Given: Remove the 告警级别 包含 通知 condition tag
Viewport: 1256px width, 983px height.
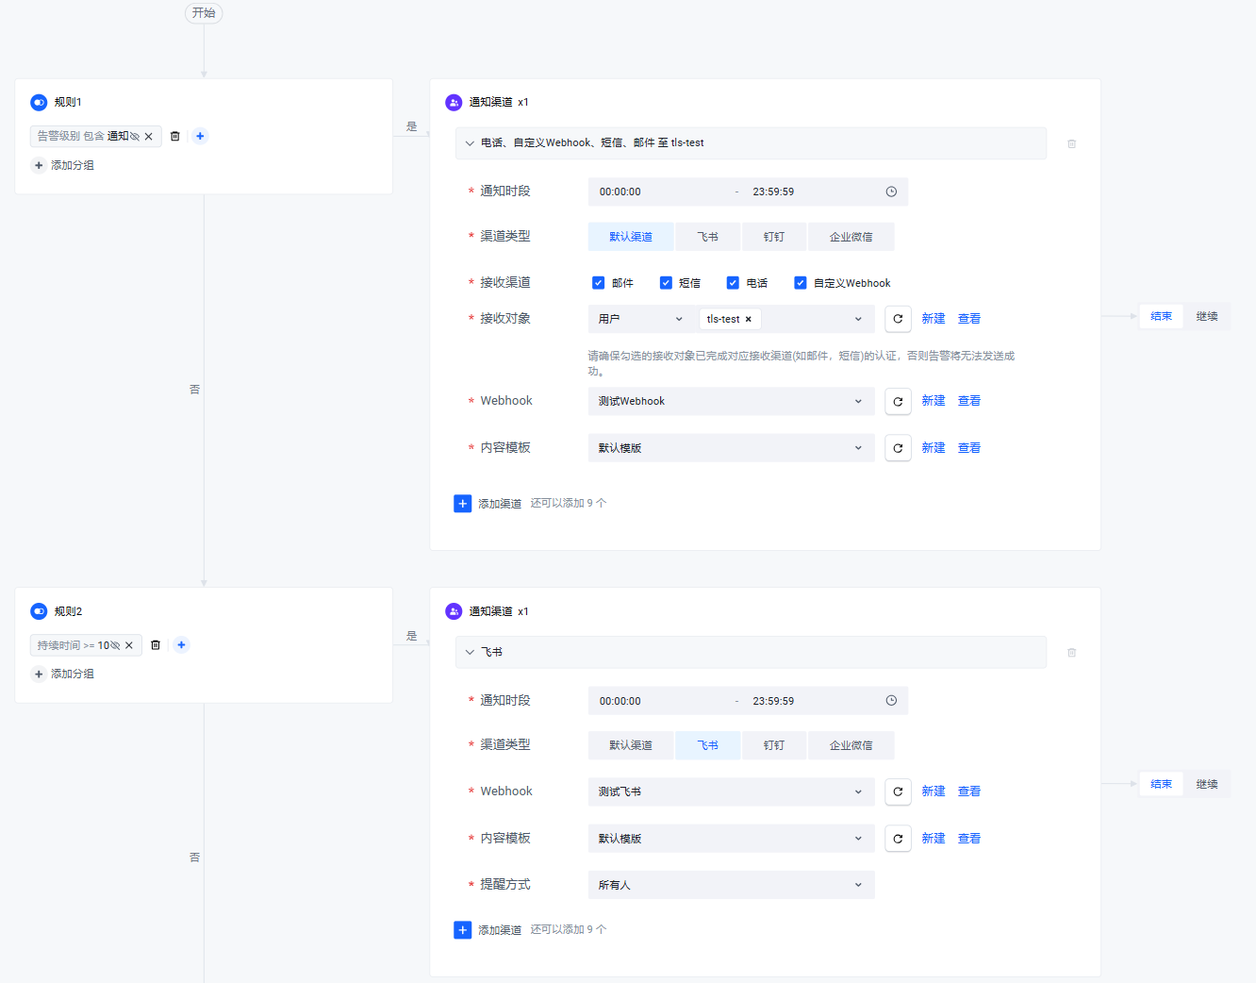Looking at the screenshot, I should click(x=149, y=137).
